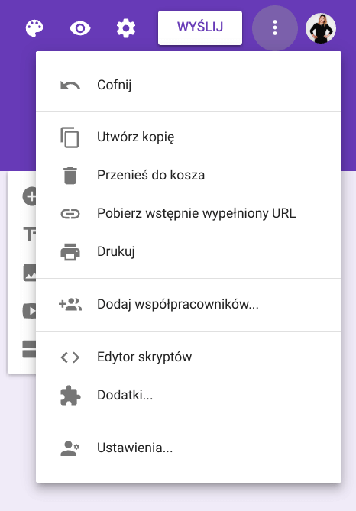The width and height of the screenshot is (356, 511).
Task: Select Pobierz wstępnie wypełniony URL
Action: (189, 213)
